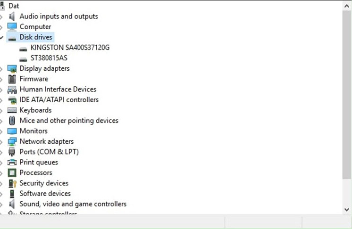Select the ST380815AS disk drive
Image resolution: width=352 pixels, height=229 pixels.
[49, 58]
